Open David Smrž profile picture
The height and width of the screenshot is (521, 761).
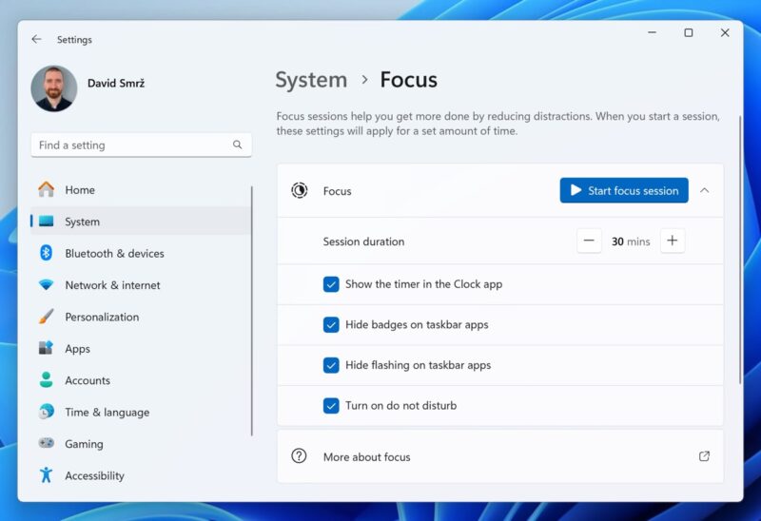click(x=54, y=88)
